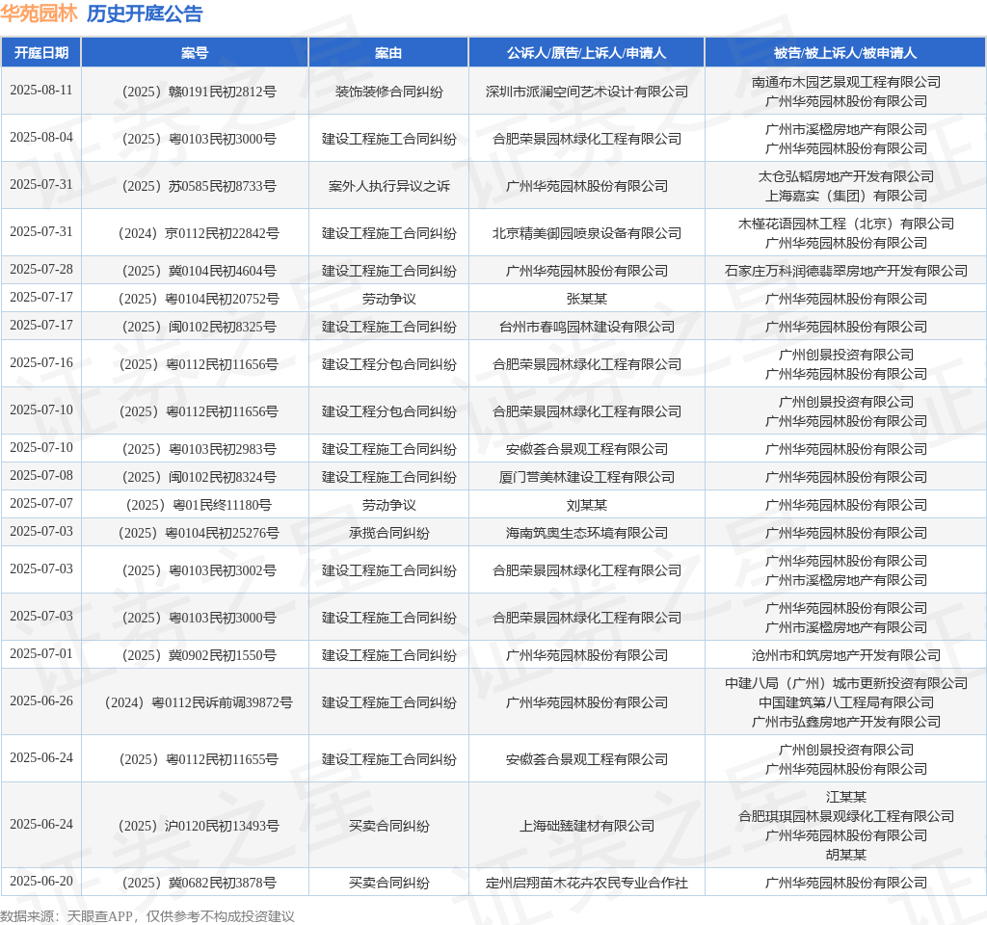Select the 承揽合同纠纷 cell
The image size is (987, 925).
(x=389, y=533)
